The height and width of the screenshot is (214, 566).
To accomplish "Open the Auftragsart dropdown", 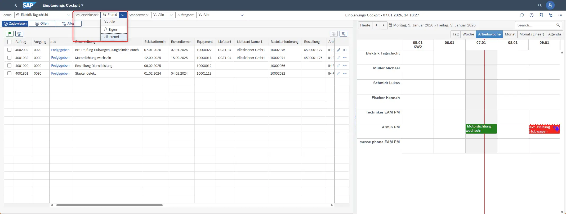I will [242, 15].
